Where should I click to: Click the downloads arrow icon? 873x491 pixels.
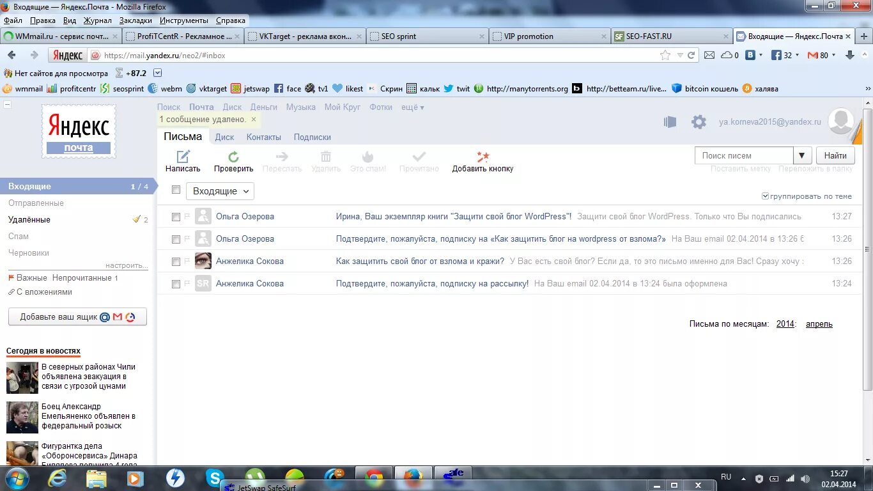click(x=850, y=56)
